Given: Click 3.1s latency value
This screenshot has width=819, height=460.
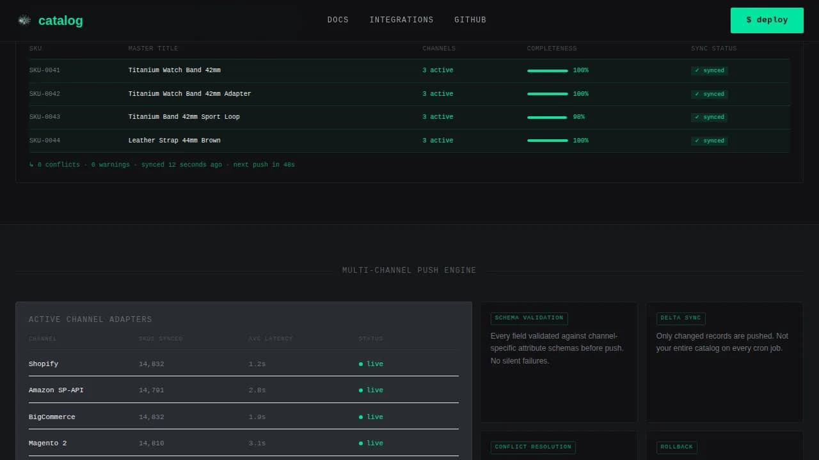Looking at the screenshot, I should click(257, 443).
